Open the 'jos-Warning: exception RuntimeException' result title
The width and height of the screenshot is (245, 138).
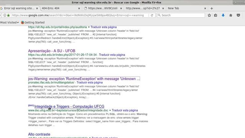tap(84, 79)
